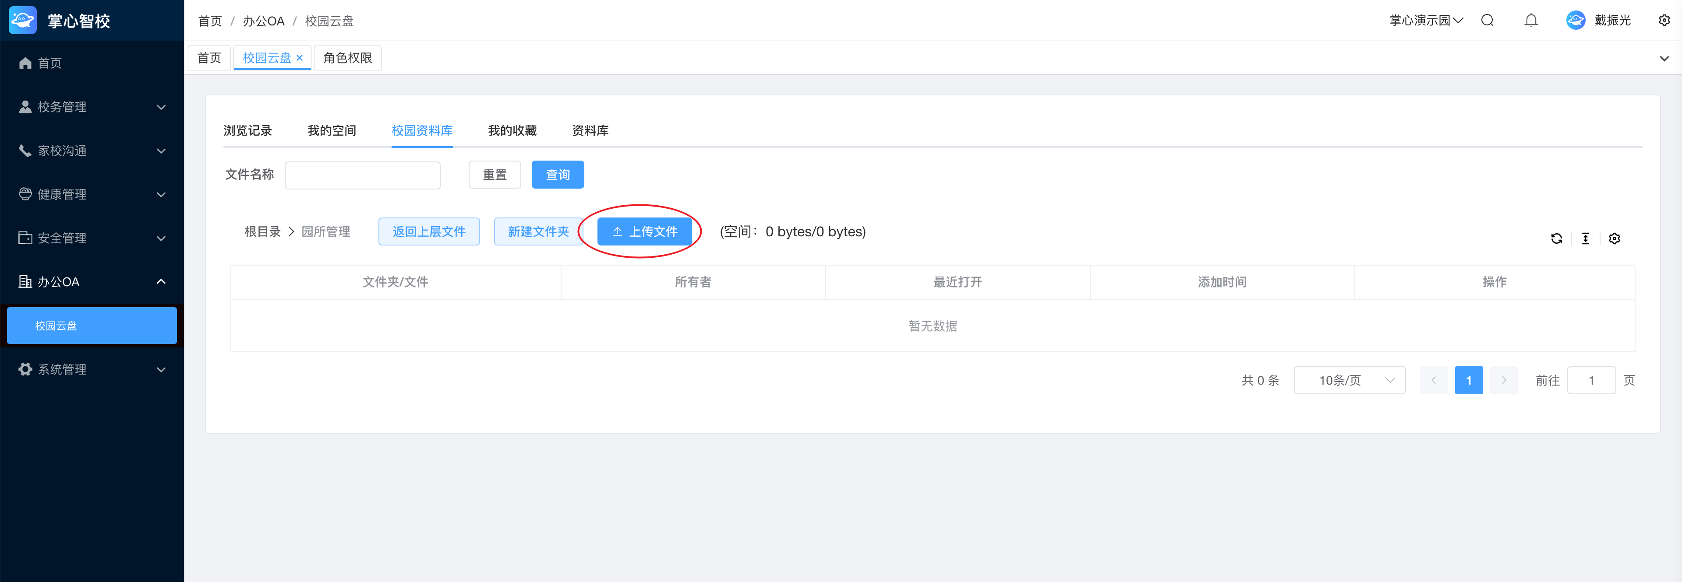Click 首页 in the breadcrumb
1682x582 pixels.
[210, 21]
